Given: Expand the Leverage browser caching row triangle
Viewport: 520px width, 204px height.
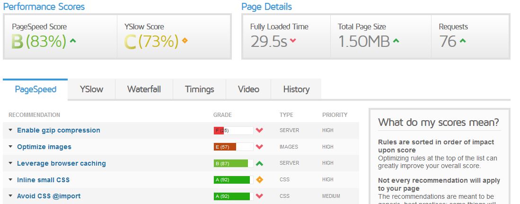Looking at the screenshot, I should tap(10, 163).
